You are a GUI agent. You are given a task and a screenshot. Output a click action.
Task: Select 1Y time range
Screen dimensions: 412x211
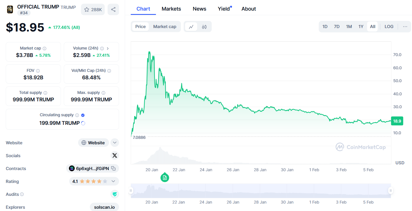[361, 27]
